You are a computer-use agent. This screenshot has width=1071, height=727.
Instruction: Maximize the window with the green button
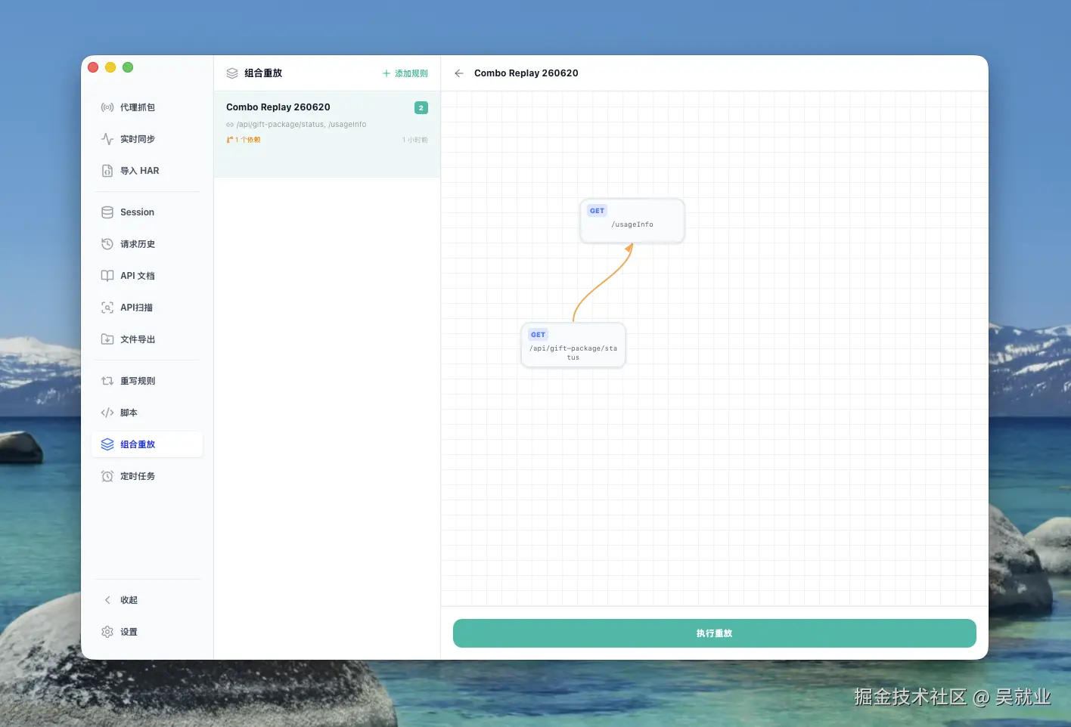point(128,67)
